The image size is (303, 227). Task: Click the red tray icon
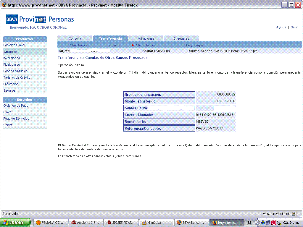click(x=273, y=223)
